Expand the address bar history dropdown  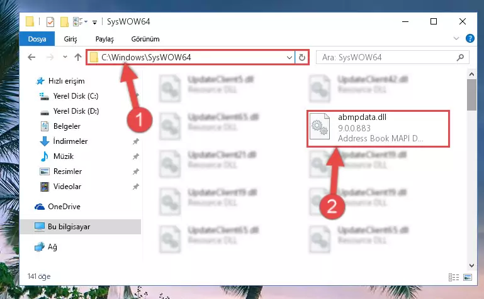pos(290,58)
